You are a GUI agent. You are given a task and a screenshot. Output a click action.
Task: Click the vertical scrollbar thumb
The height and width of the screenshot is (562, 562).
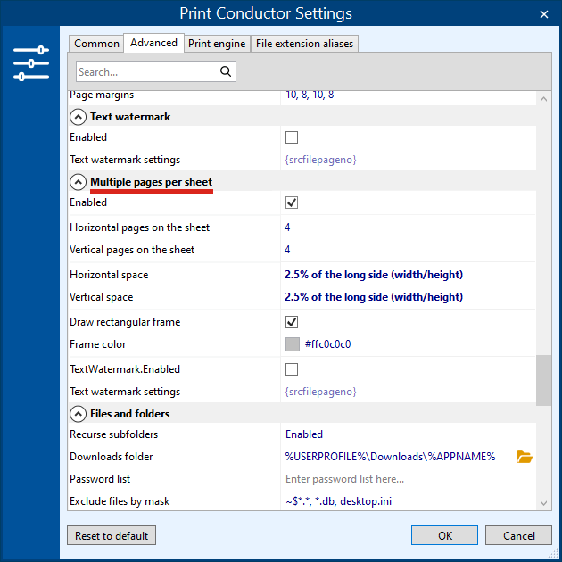tap(543, 380)
